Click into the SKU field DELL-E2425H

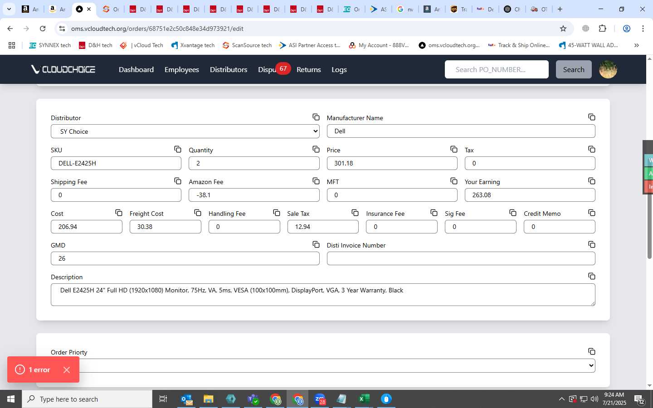(116, 163)
